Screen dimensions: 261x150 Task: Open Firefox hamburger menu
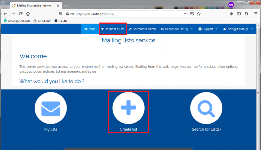click(x=254, y=14)
